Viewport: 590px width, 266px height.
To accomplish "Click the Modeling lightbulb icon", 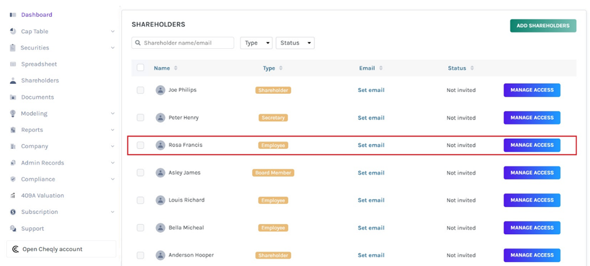I will point(13,113).
